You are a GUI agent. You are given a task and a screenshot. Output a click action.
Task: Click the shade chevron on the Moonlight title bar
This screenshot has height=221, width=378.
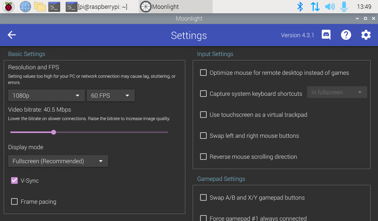pyautogui.click(x=357, y=18)
